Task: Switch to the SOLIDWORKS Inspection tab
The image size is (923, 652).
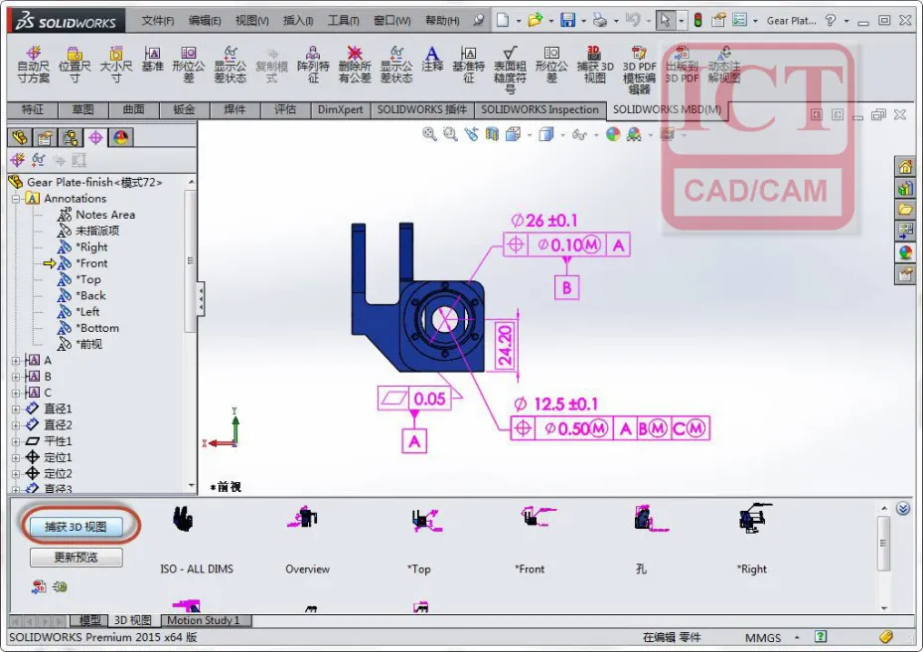Action: coord(539,109)
